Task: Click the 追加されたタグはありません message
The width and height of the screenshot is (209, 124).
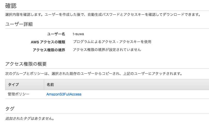Action: click(x=30, y=119)
